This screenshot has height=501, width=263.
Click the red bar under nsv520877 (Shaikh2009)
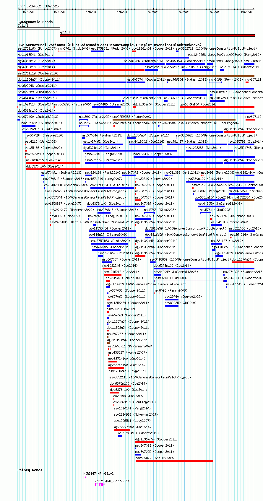coord(174,461)
